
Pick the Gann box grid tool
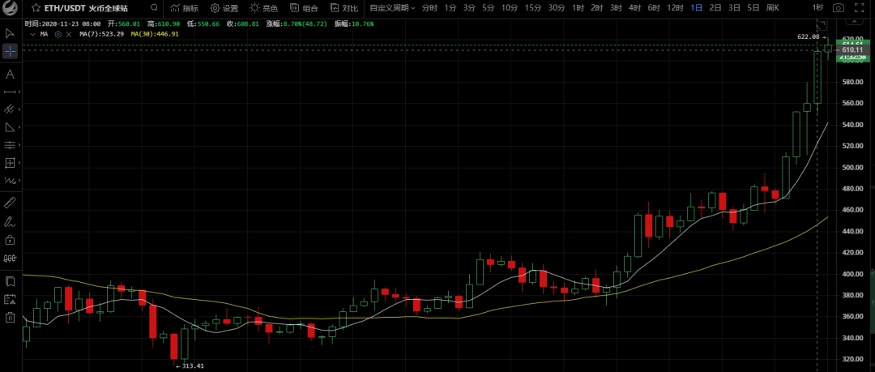click(10, 163)
